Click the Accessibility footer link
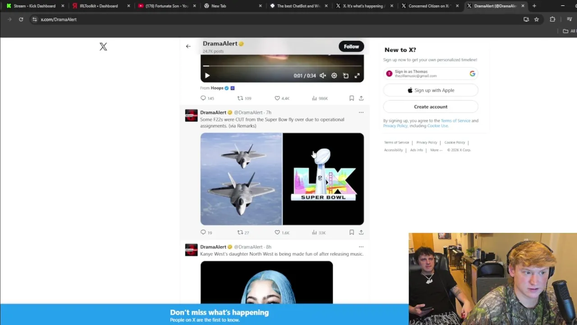 (x=393, y=150)
